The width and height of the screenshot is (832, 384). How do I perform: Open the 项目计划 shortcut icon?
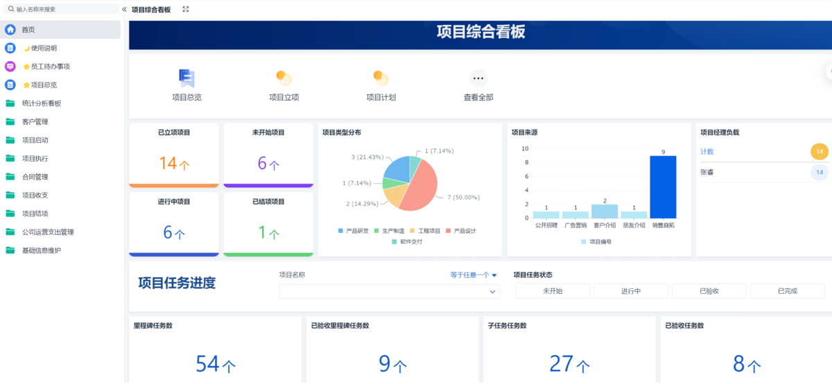click(x=381, y=78)
